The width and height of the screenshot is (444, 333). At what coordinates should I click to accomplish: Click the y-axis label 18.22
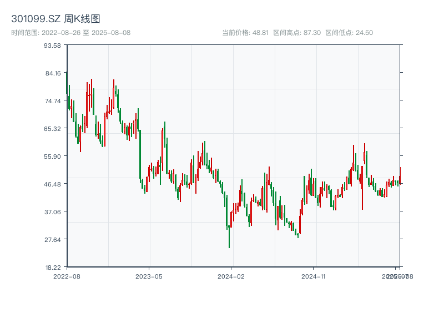click(53, 268)
